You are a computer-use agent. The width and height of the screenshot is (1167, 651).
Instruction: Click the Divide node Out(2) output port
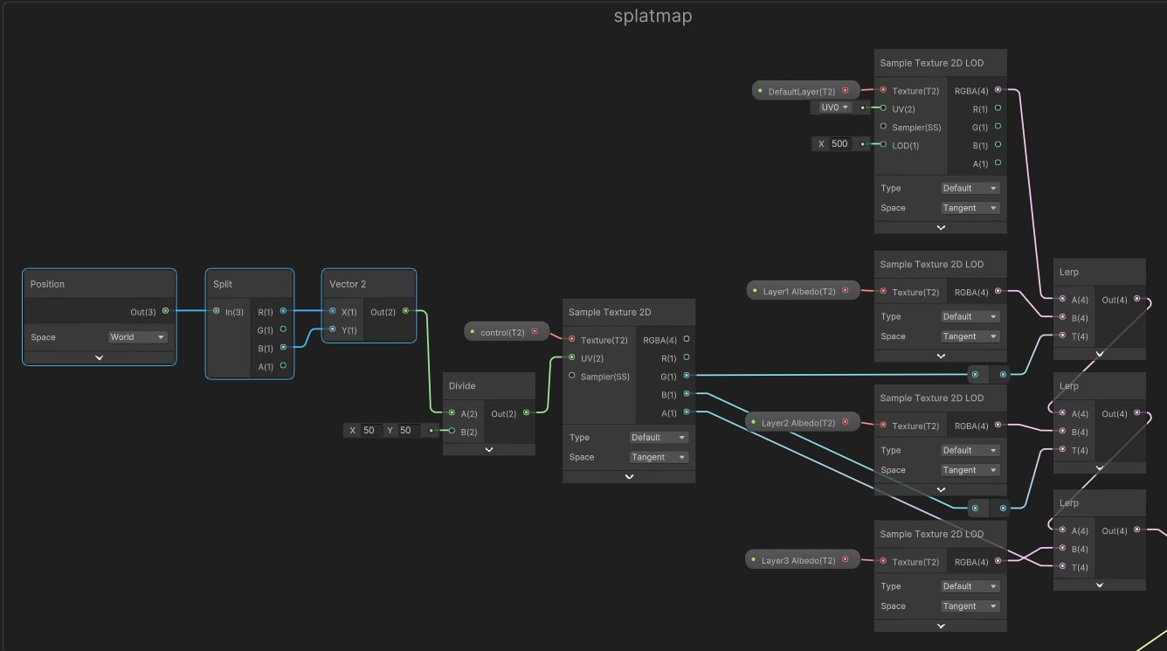coord(526,413)
